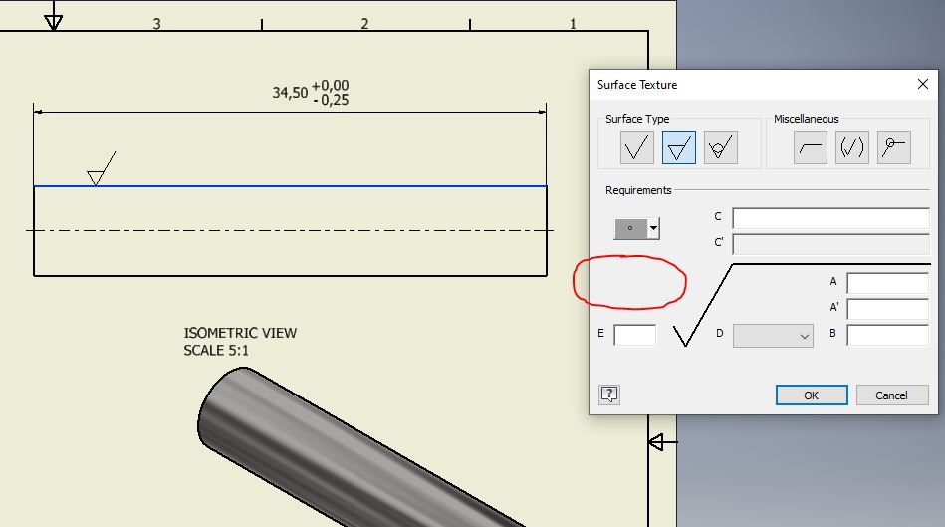Click the A' requirement input field
The height and width of the screenshot is (527, 945).
point(888,308)
